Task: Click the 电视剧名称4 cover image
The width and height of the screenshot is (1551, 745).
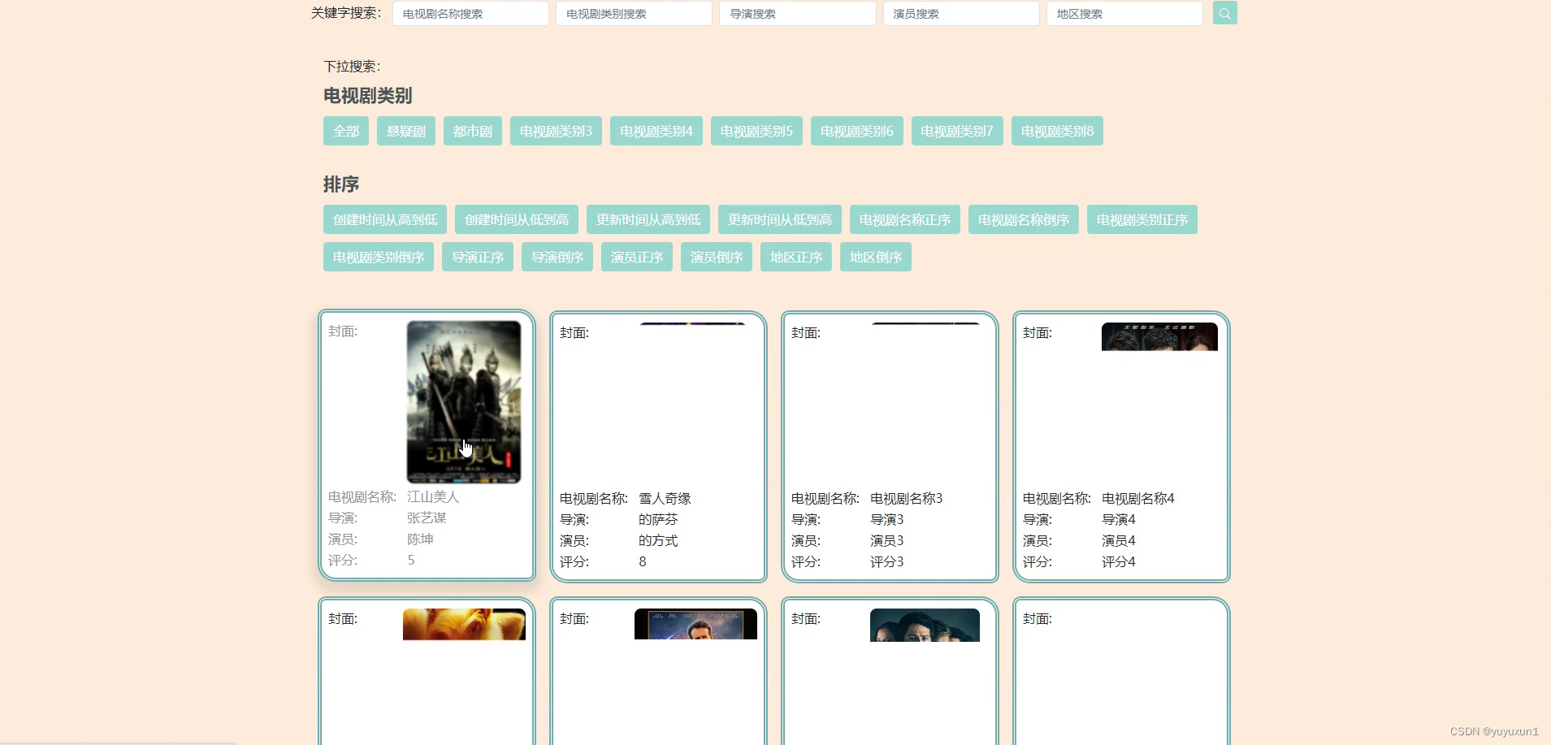Action: point(1159,337)
